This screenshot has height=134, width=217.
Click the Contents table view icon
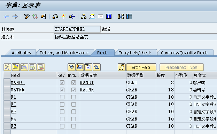click(100, 16)
